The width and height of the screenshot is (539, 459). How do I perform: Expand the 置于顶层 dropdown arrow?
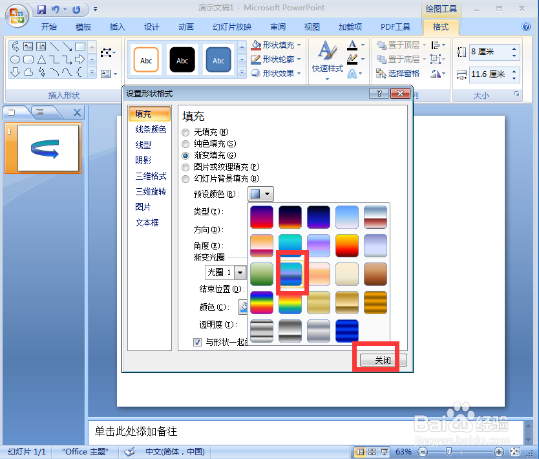tap(424, 45)
